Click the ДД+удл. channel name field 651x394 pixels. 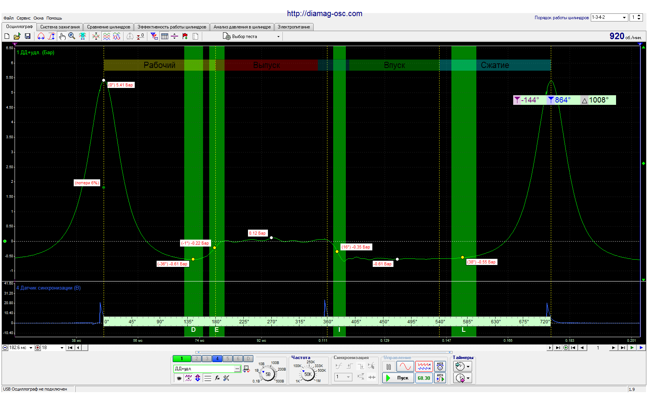pos(204,369)
